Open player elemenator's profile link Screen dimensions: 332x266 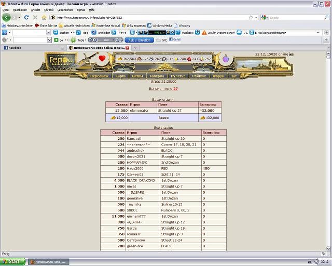tap(139, 111)
